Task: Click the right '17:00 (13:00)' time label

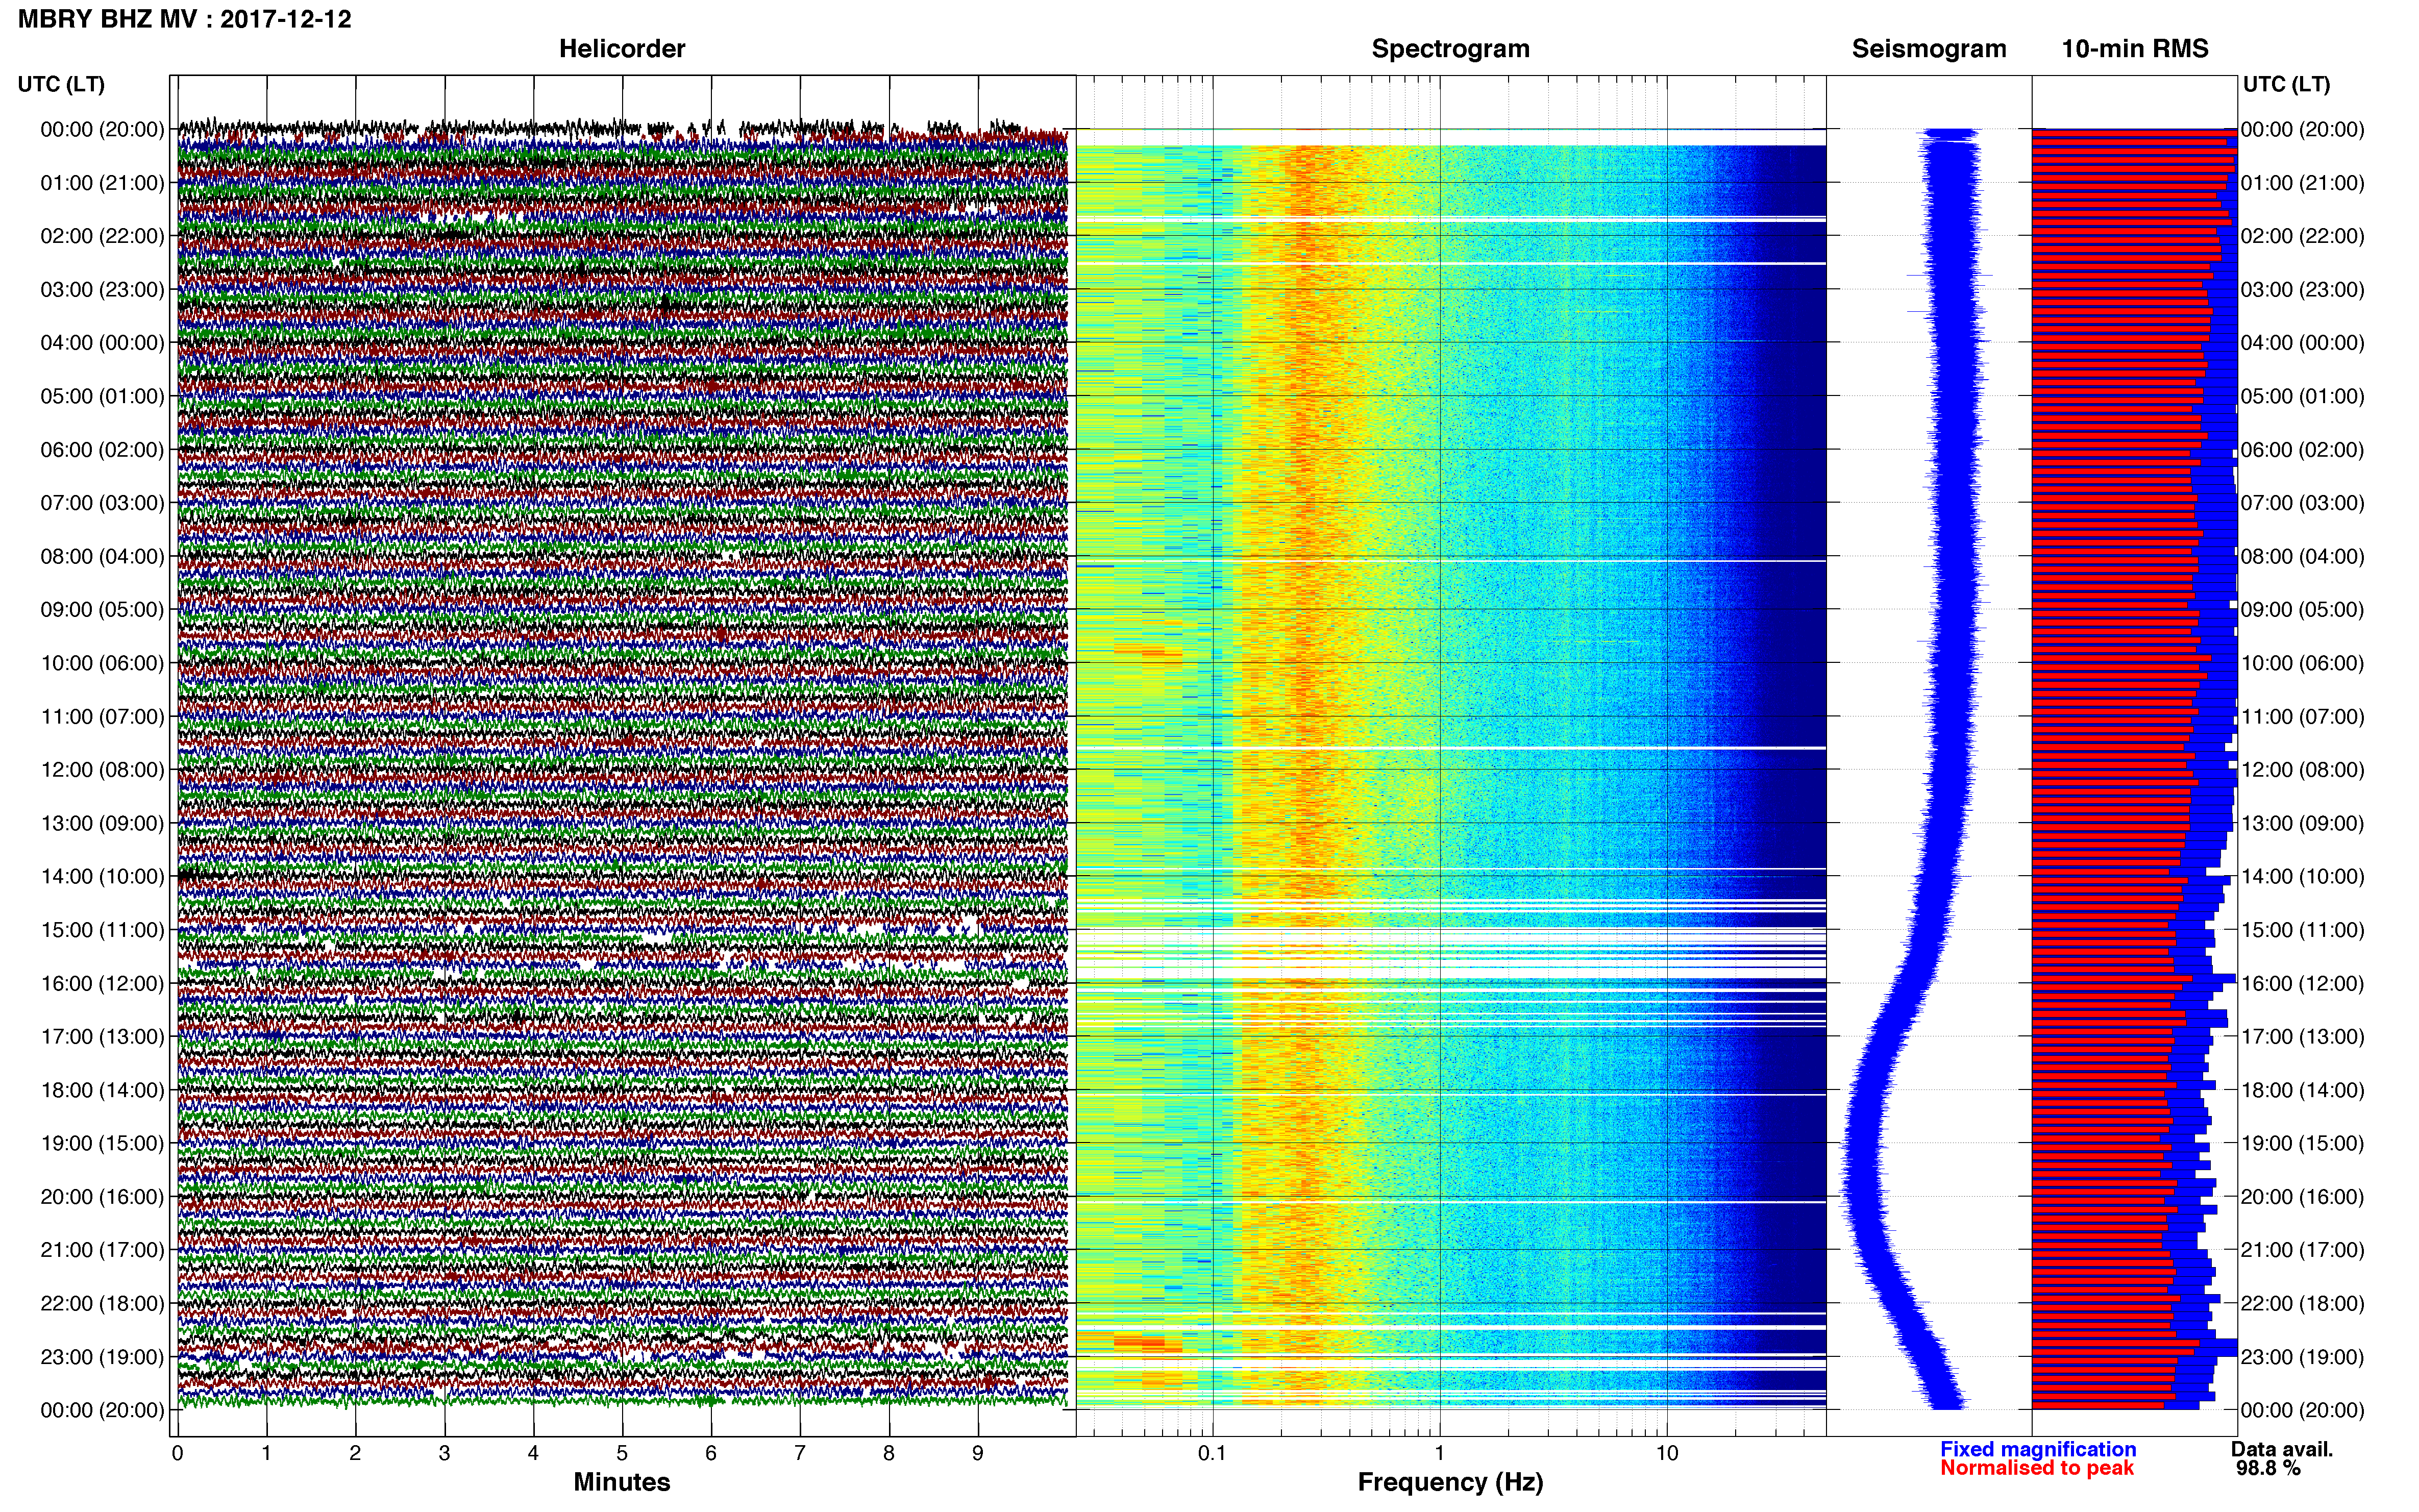Action: click(2302, 1037)
